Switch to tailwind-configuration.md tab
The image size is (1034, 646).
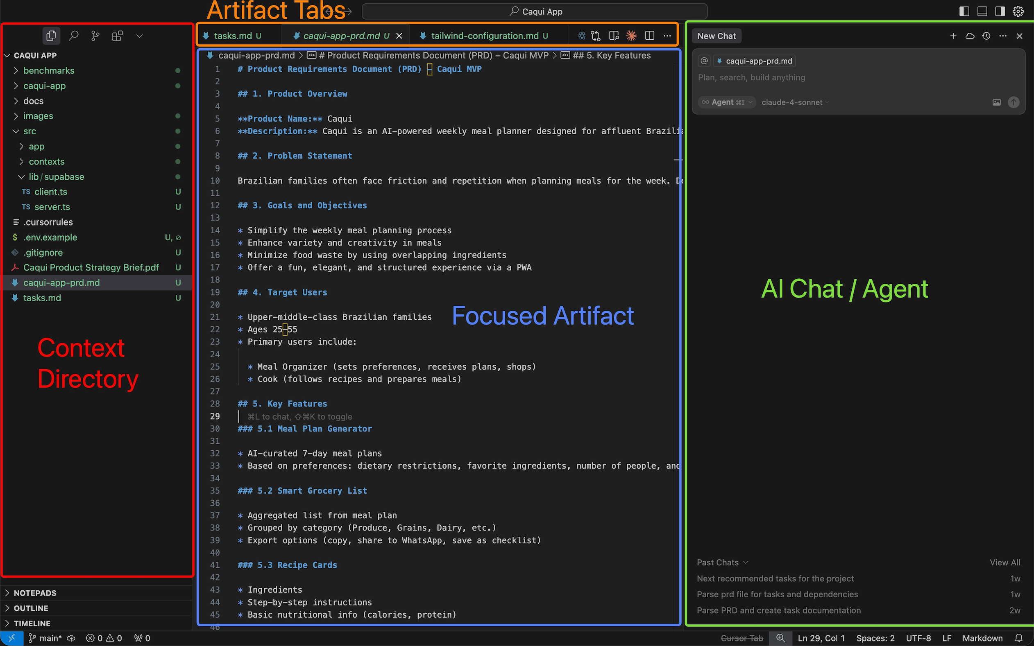pyautogui.click(x=485, y=36)
